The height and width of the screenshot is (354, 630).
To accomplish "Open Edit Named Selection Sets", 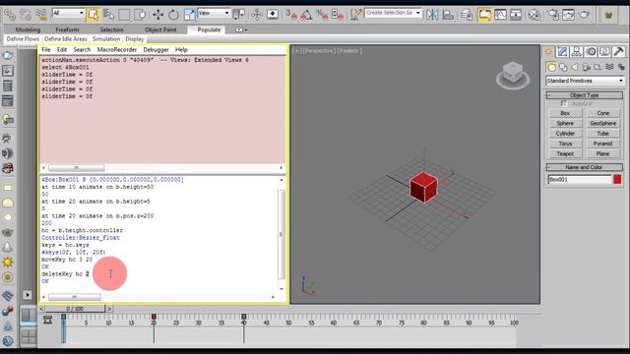I will click(355, 15).
